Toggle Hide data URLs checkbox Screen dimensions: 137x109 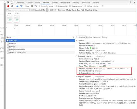(32, 10)
